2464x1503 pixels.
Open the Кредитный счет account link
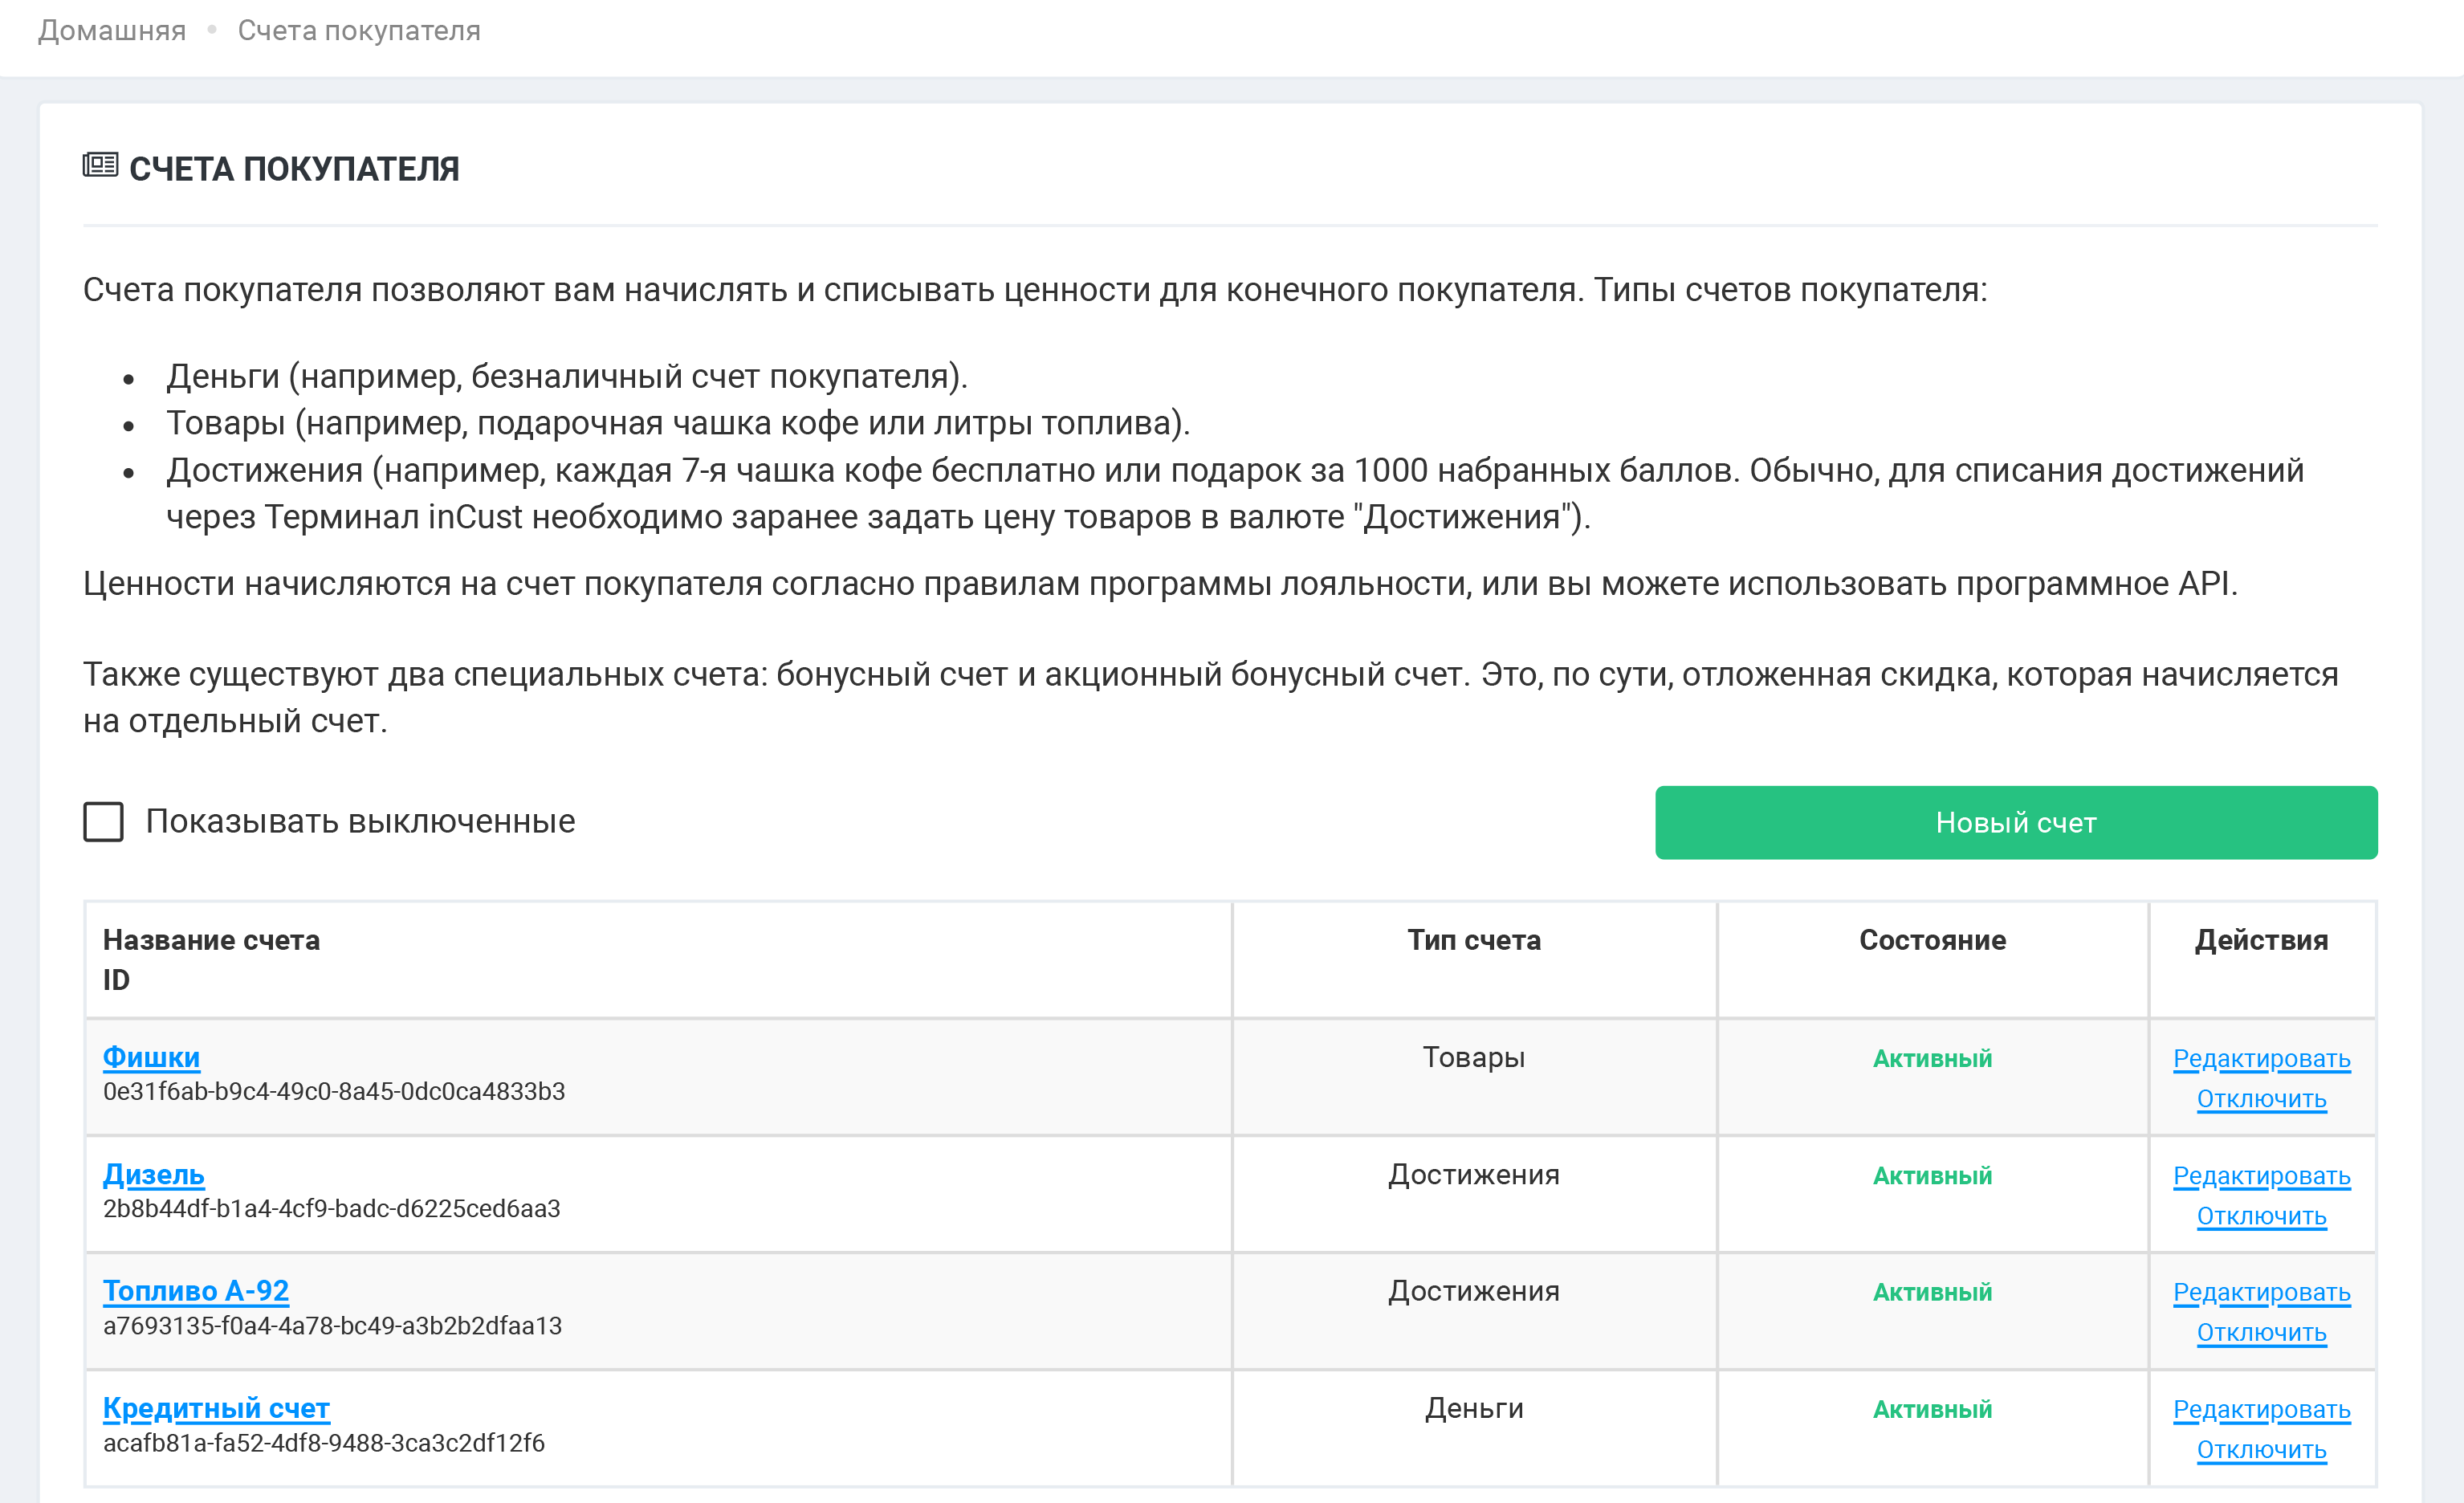216,1408
